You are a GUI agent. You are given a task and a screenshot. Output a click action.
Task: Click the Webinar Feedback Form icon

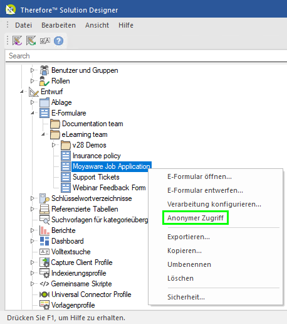(66, 188)
